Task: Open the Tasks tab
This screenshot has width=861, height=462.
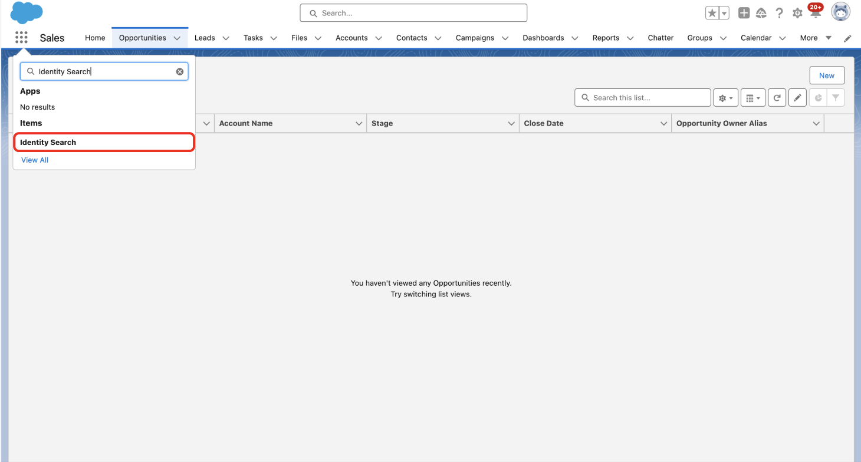Action: click(253, 38)
